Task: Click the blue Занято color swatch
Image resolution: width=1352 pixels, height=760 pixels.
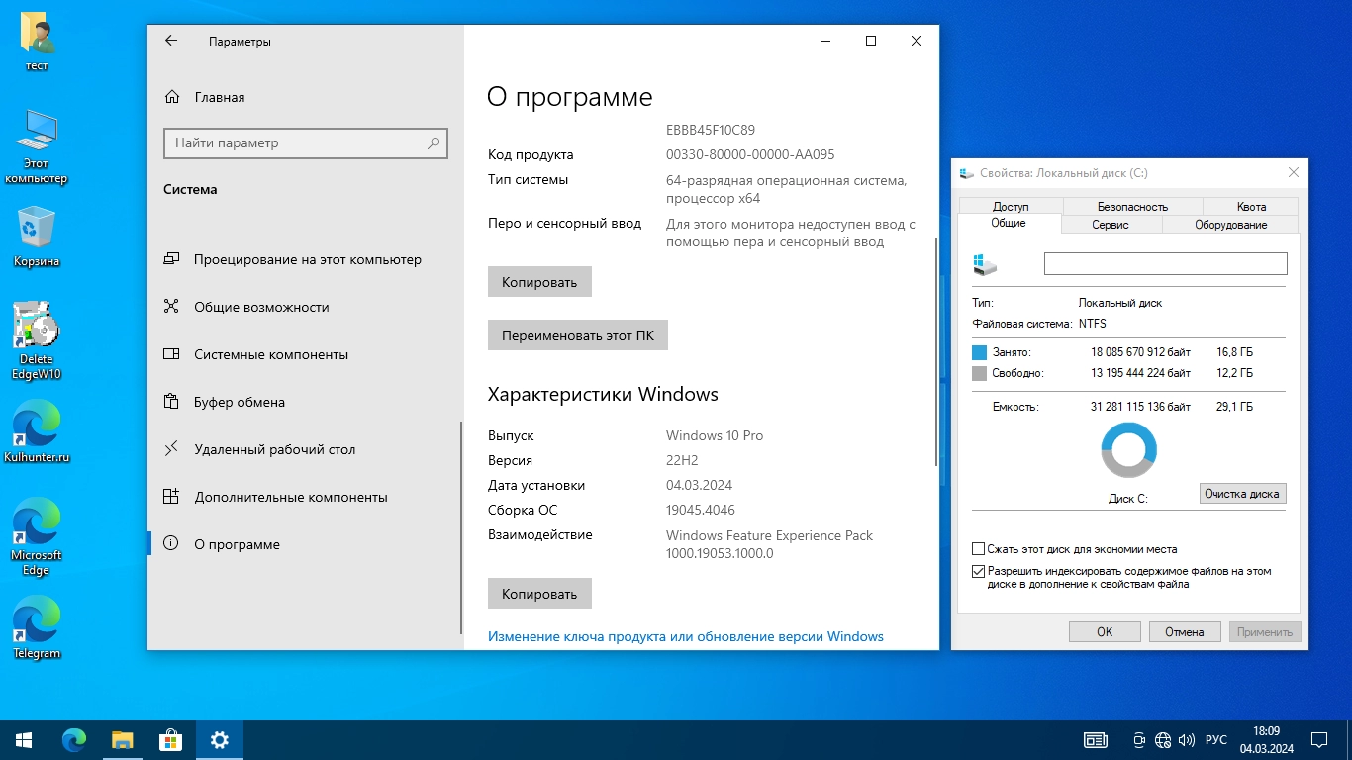Action: coord(980,352)
